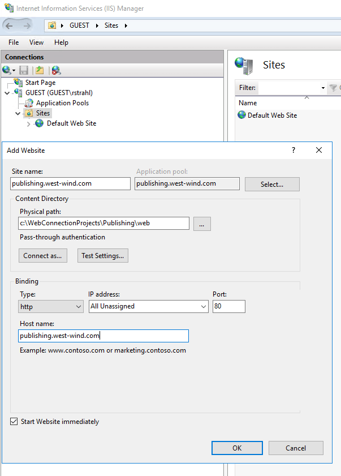Click the Connect as... button
Screen dimensions: 341x476
[42, 256]
